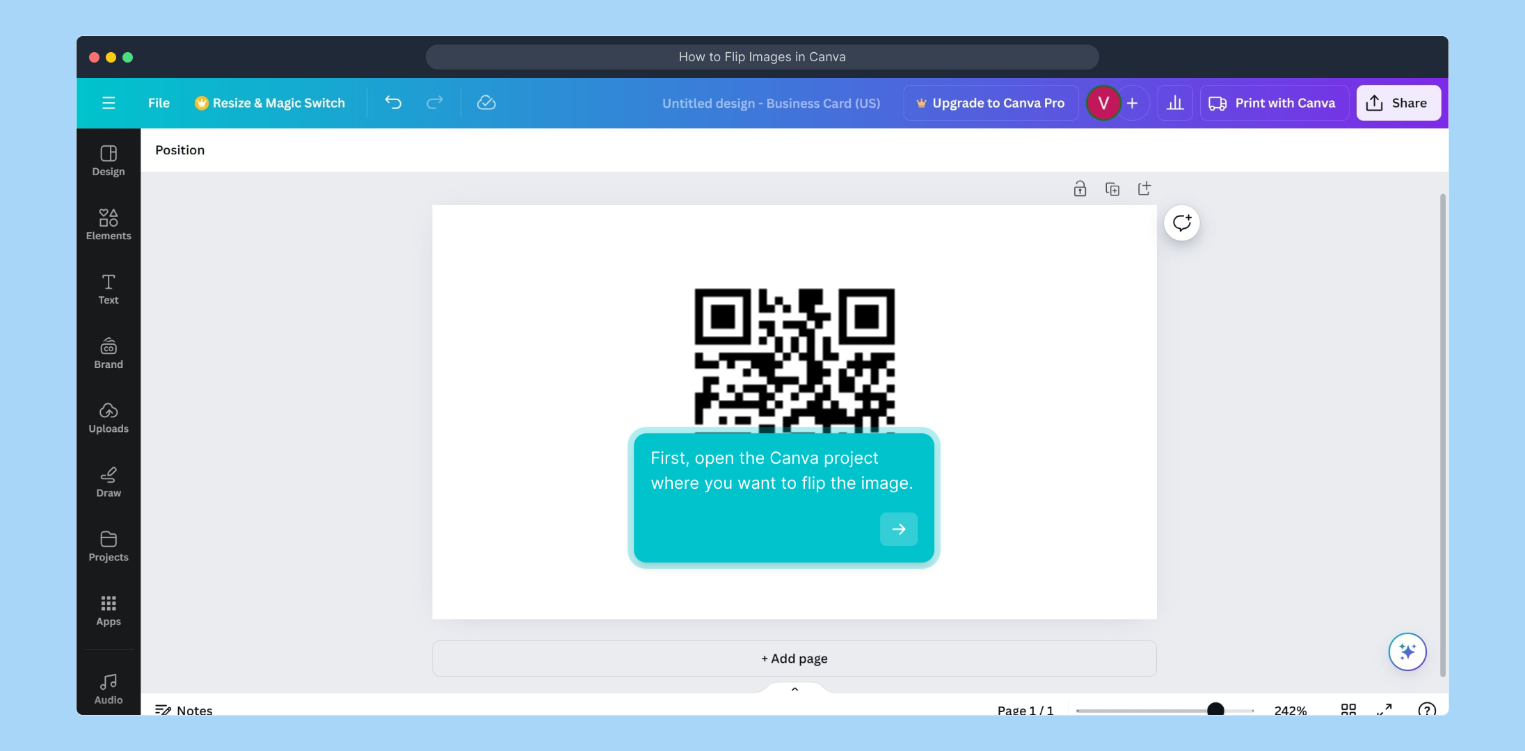
Task: Open the Elements panel in sidebar
Action: tap(109, 225)
